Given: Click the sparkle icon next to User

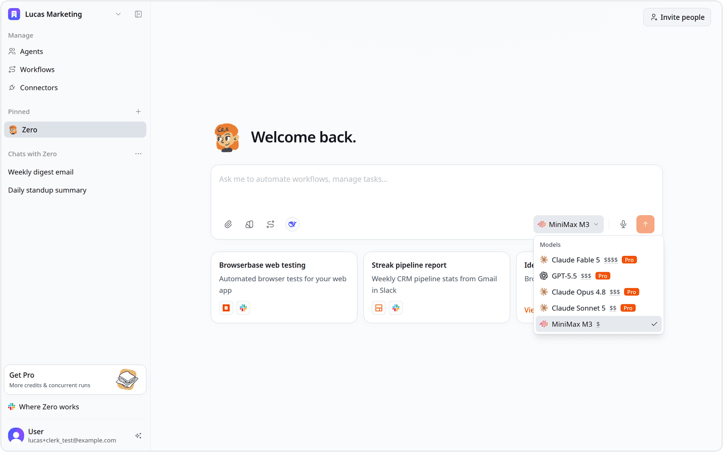Looking at the screenshot, I should [x=138, y=436].
